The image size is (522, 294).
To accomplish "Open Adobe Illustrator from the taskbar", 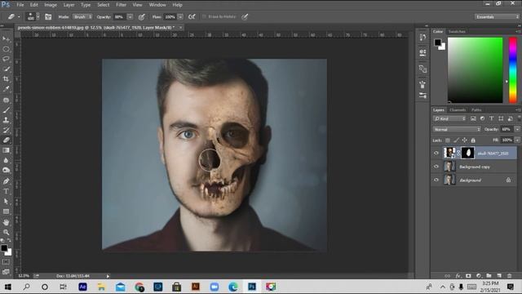I will click(196, 287).
